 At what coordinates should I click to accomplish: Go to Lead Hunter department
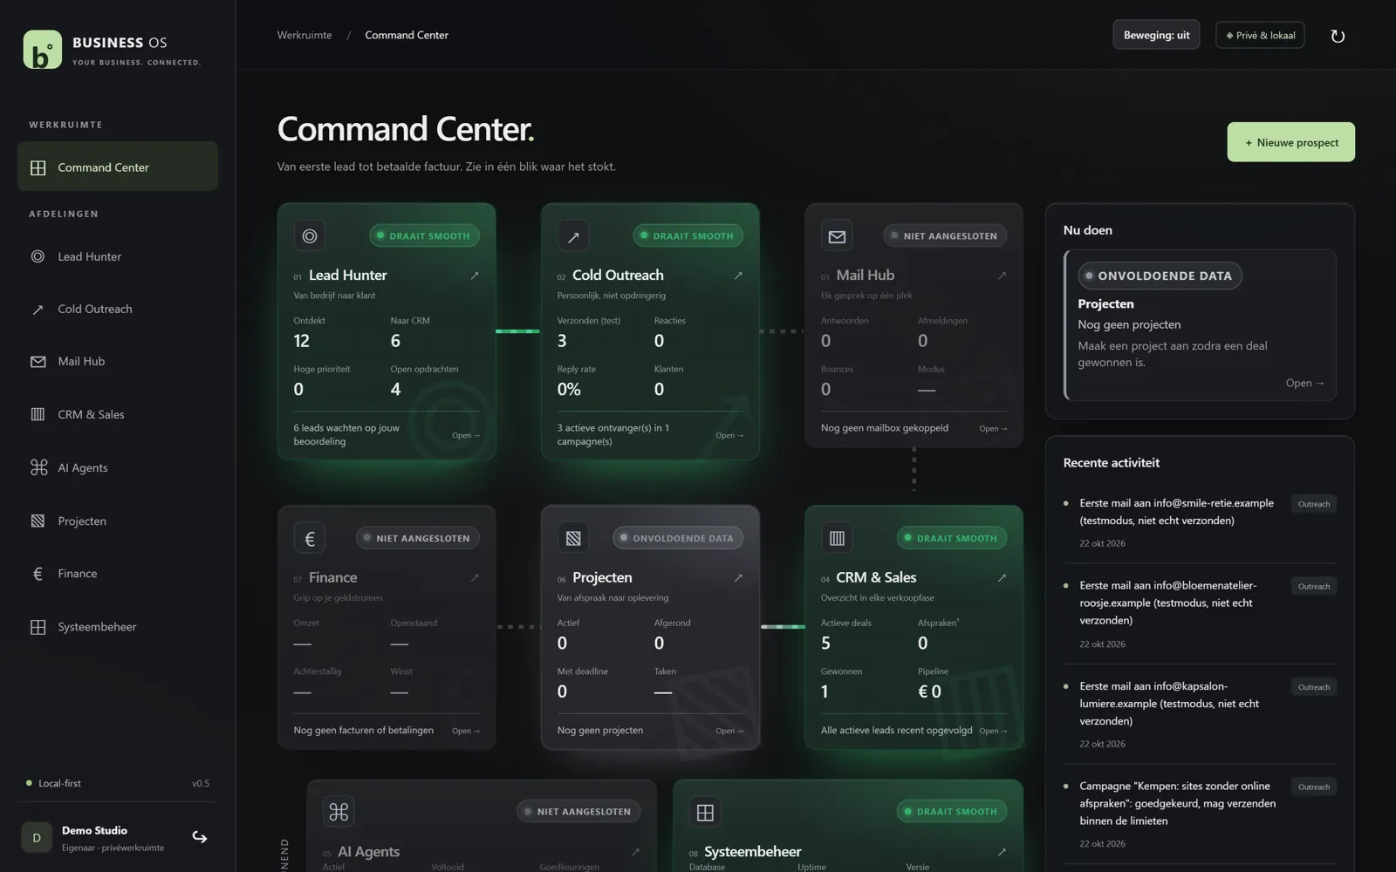point(118,256)
